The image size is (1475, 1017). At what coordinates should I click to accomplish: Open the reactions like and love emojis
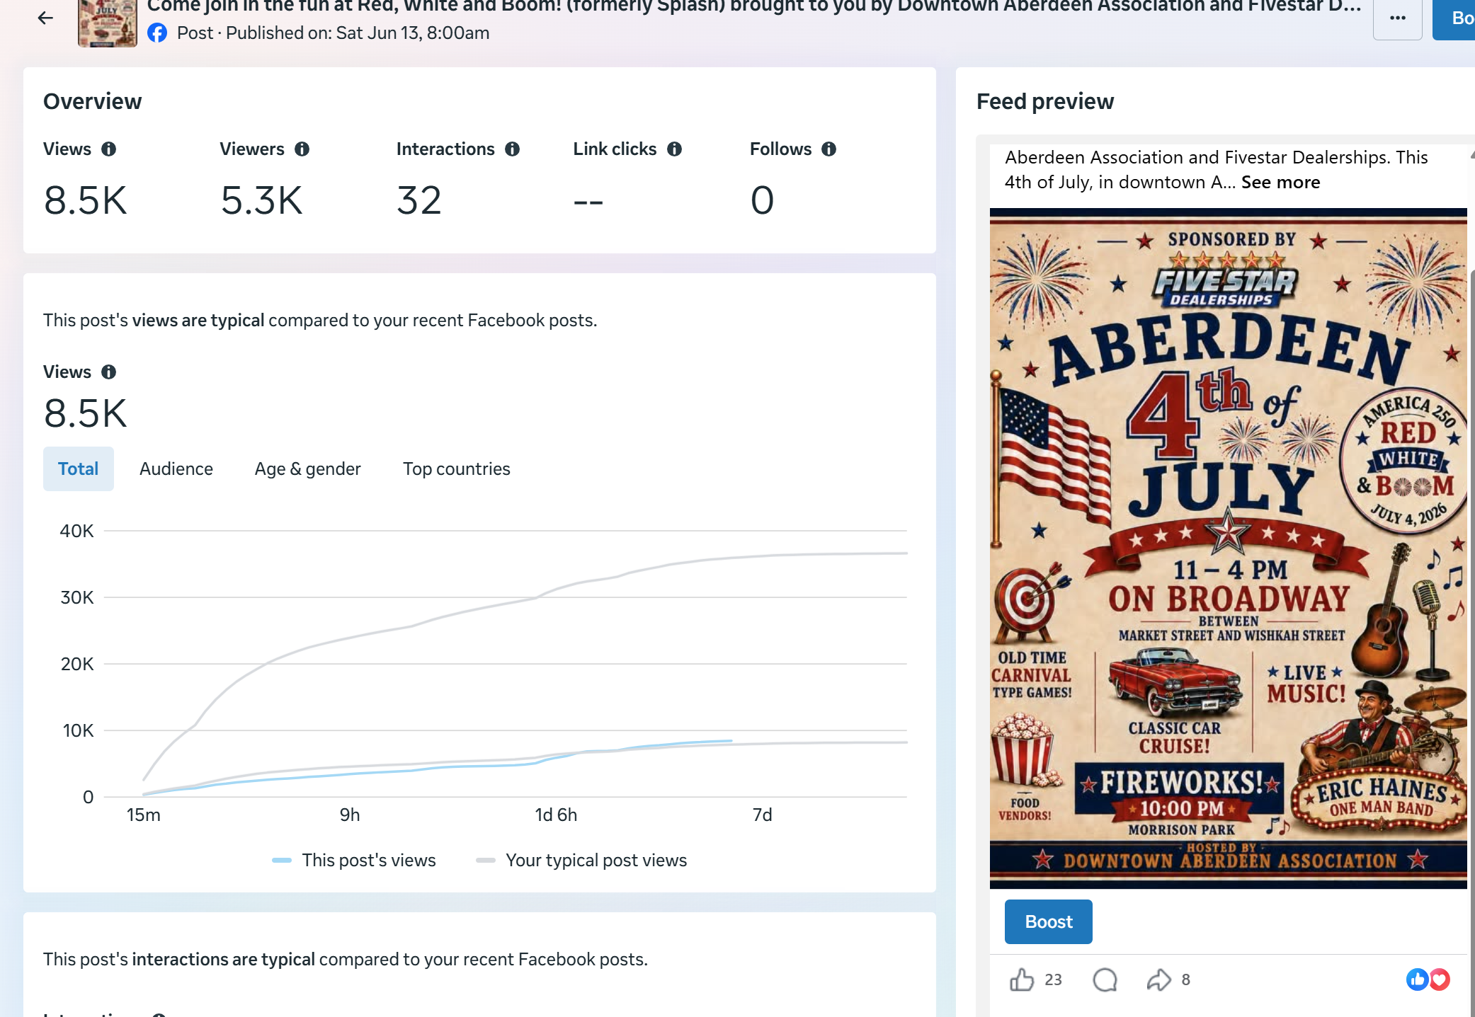[x=1428, y=979]
